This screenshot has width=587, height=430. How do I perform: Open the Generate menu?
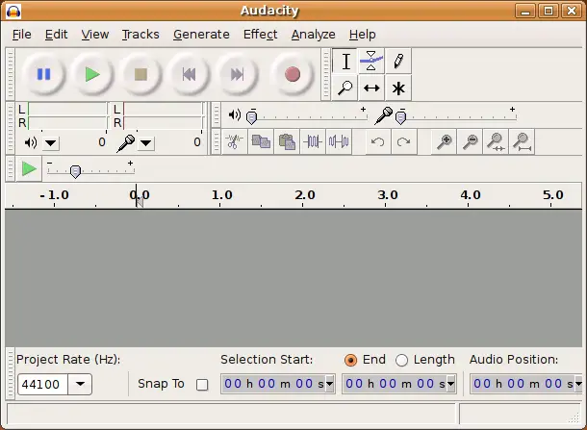pos(201,35)
